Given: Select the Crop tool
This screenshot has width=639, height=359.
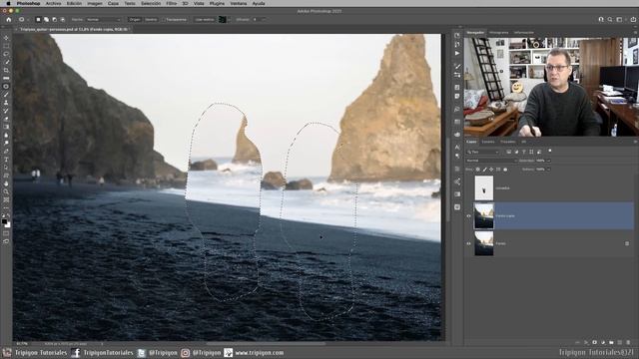Looking at the screenshot, I should coord(6,70).
